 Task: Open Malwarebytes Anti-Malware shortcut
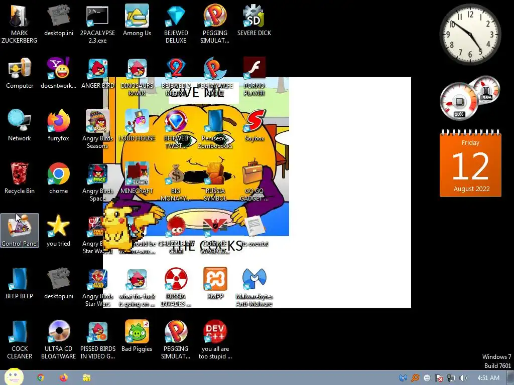coord(254,287)
